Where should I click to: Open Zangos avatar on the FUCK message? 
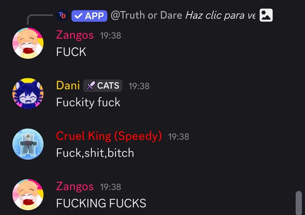(x=28, y=43)
